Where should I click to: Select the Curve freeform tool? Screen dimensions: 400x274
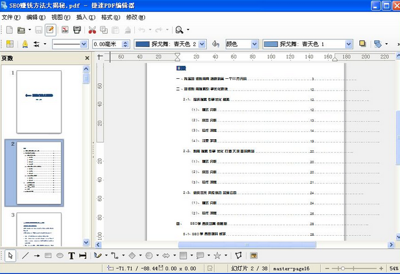tap(98, 256)
